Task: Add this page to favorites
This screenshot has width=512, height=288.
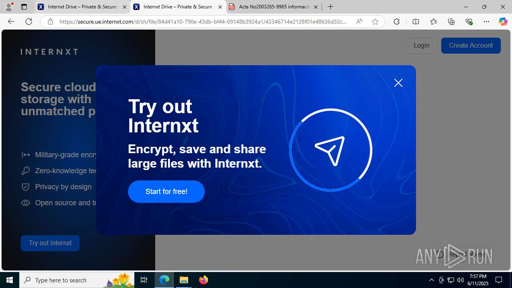Action: click(375, 22)
